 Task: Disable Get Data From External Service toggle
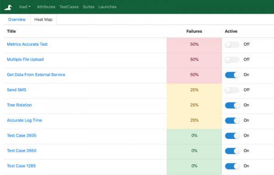232,75
